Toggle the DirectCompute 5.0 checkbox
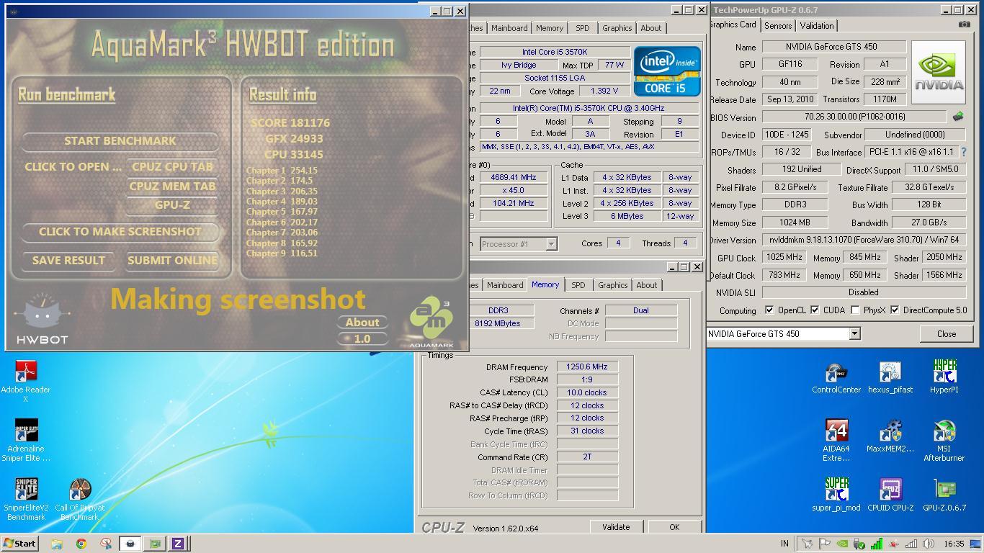 (x=895, y=310)
